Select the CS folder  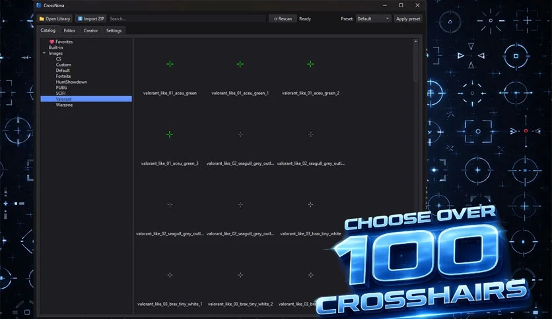click(59, 59)
